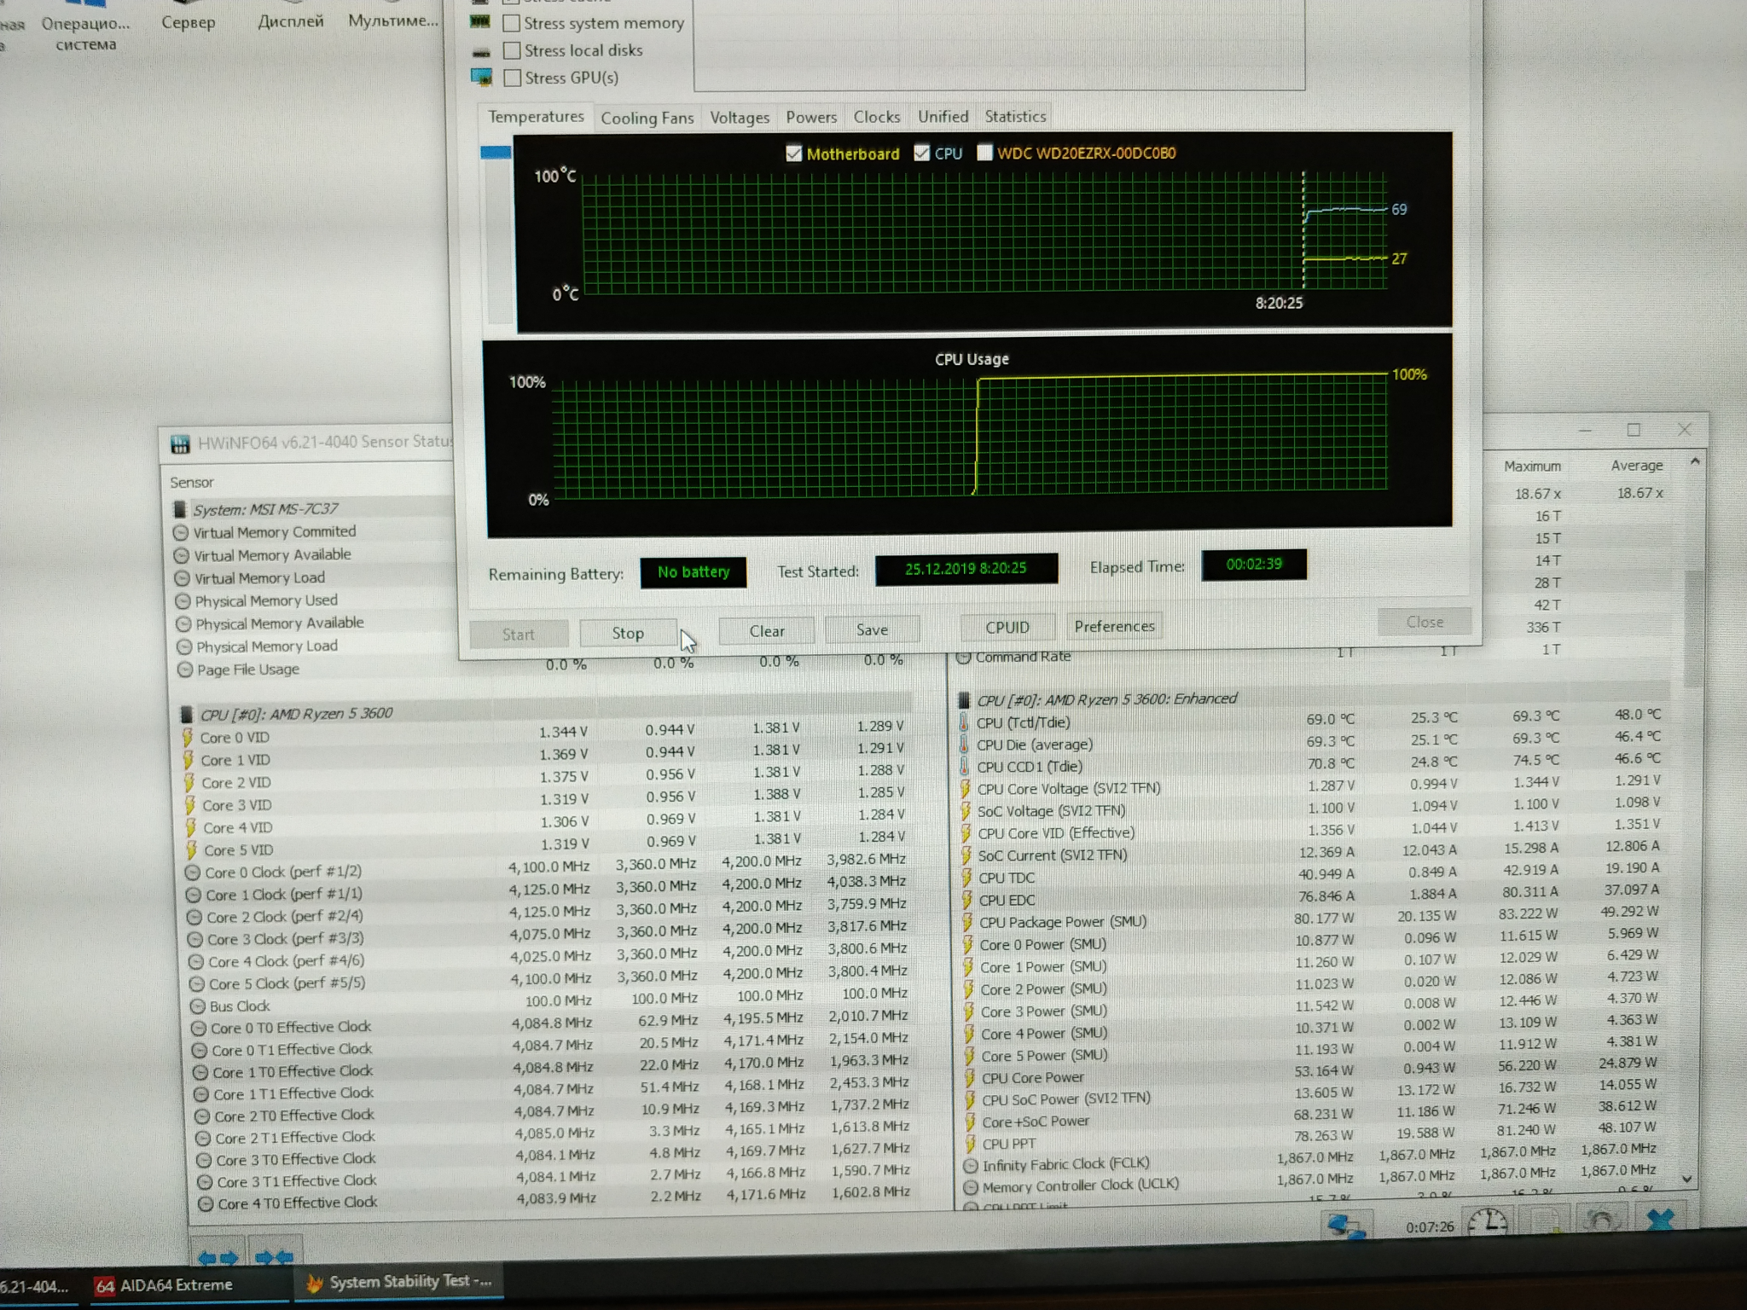Enable Stress GPU(s) checkbox
The width and height of the screenshot is (1747, 1310).
point(513,78)
